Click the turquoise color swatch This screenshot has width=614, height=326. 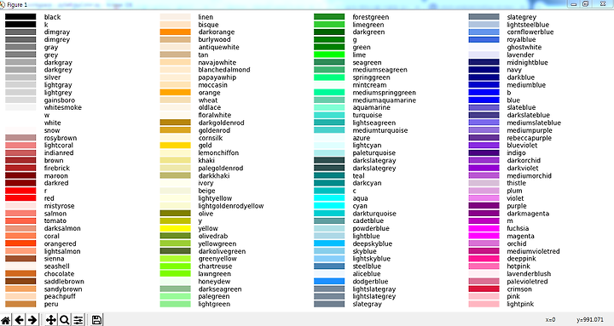[x=329, y=115]
